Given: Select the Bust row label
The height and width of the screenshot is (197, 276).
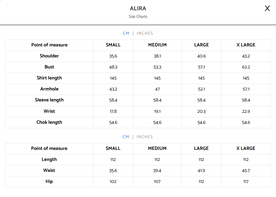Looking at the screenshot, I should [x=49, y=67].
